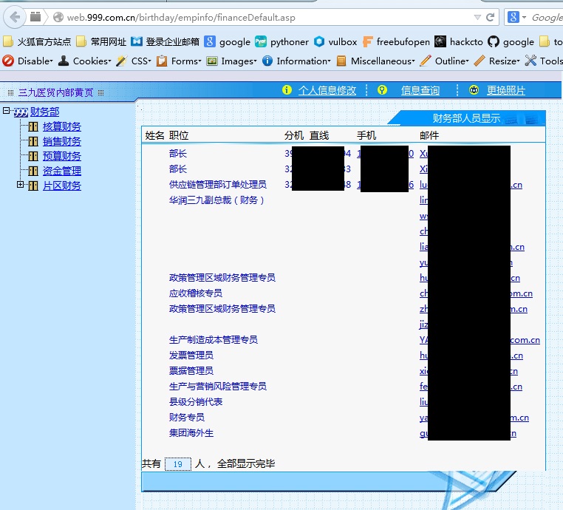
Task: Open the first google bookmark with blue icon
Action: (x=227, y=42)
